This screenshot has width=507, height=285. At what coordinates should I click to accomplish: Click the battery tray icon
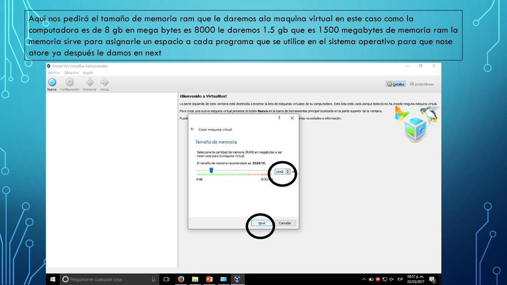(371, 279)
